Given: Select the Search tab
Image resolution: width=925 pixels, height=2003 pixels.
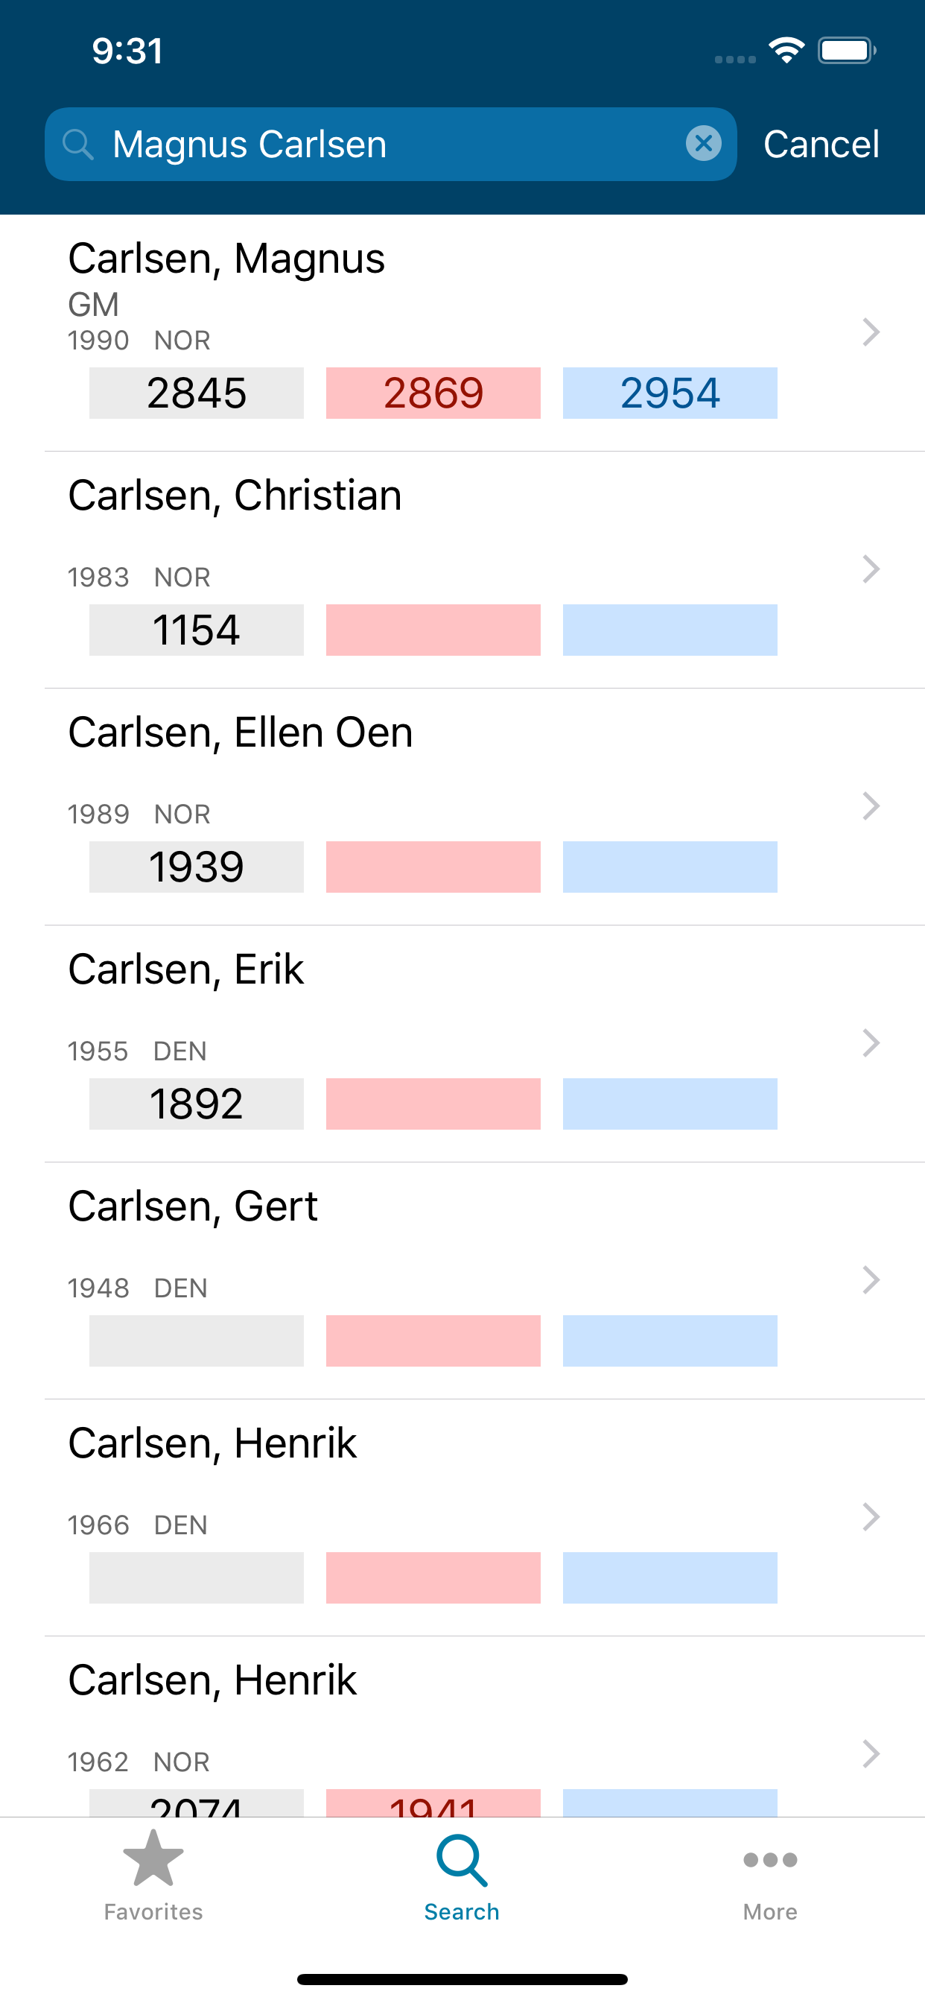Looking at the screenshot, I should [462, 1875].
